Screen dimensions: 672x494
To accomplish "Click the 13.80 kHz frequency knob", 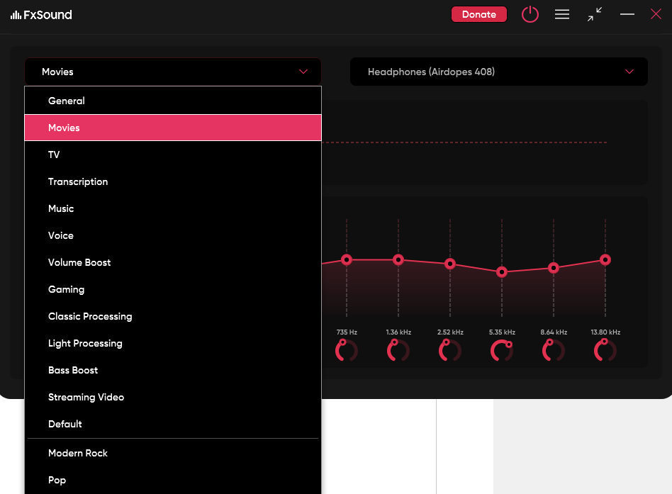I will click(605, 350).
